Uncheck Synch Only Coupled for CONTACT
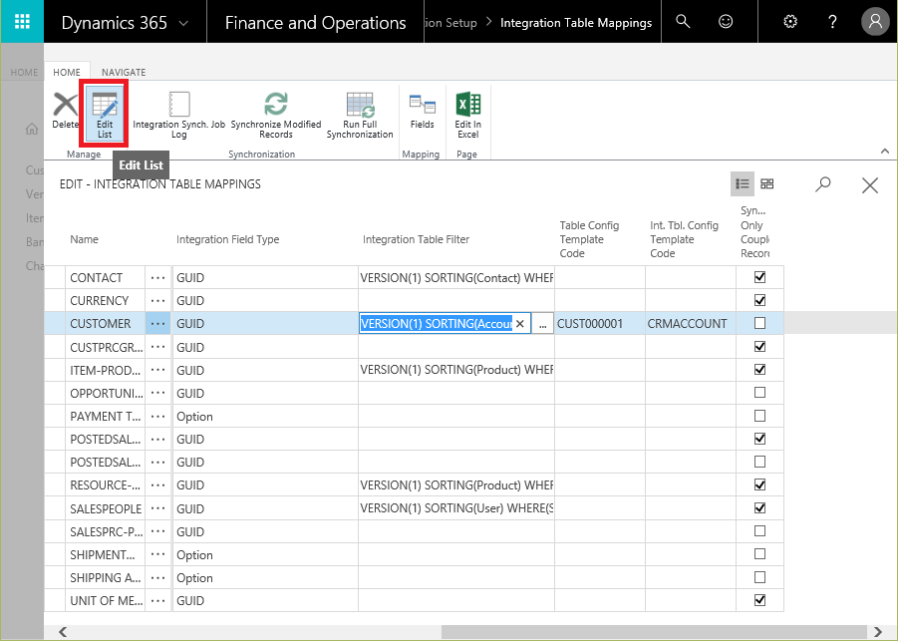 (x=760, y=277)
